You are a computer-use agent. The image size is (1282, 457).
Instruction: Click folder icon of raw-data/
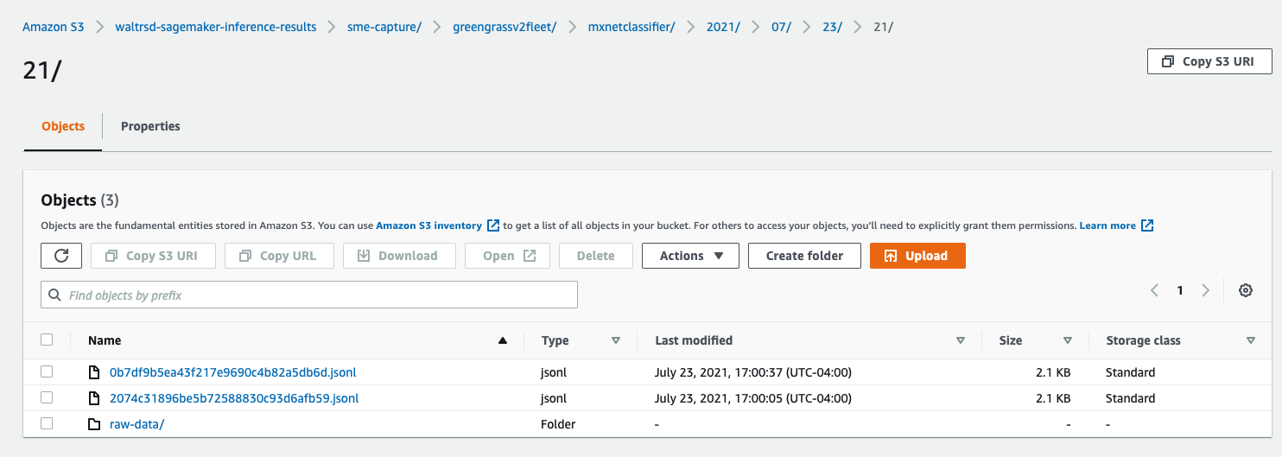pyautogui.click(x=94, y=424)
